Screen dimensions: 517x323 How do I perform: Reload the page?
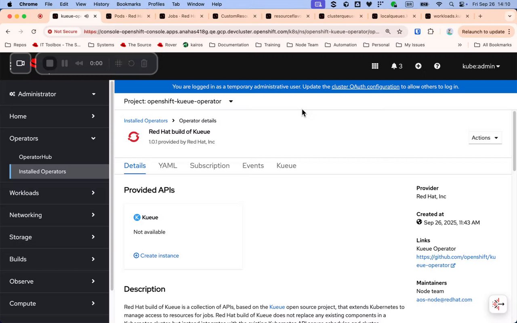tap(34, 31)
